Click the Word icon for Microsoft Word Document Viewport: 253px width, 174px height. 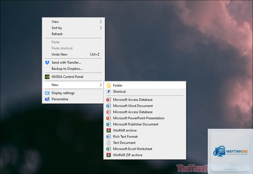(x=108, y=106)
